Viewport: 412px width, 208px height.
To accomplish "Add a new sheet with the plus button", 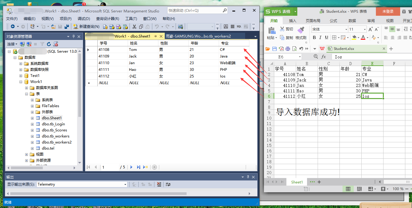I will 319,182.
